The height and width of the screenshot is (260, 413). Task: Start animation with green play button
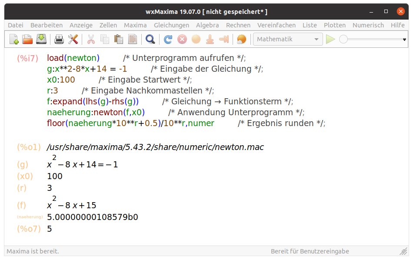coord(330,39)
